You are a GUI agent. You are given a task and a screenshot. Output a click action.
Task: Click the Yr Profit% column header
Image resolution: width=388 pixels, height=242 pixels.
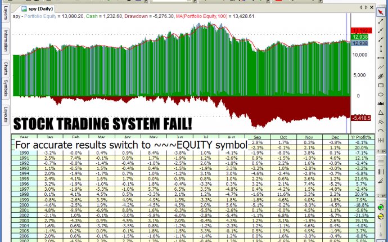click(x=362, y=137)
